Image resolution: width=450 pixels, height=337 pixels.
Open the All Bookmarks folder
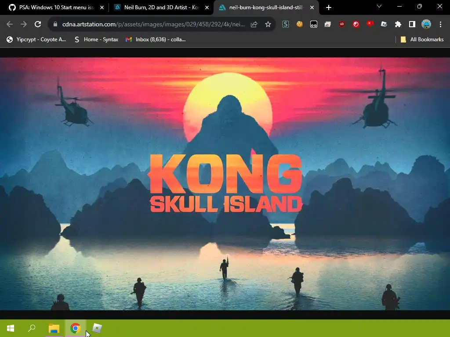[422, 39]
